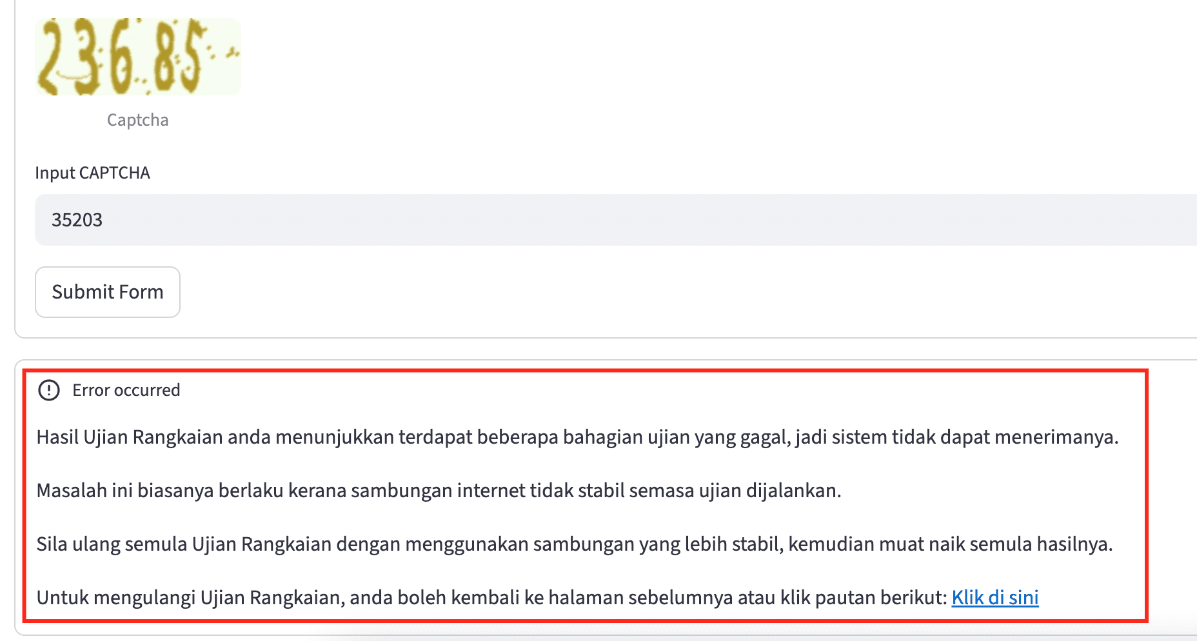Click the 'Input CAPTCHA' label
This screenshot has width=1197, height=641.
[x=92, y=173]
